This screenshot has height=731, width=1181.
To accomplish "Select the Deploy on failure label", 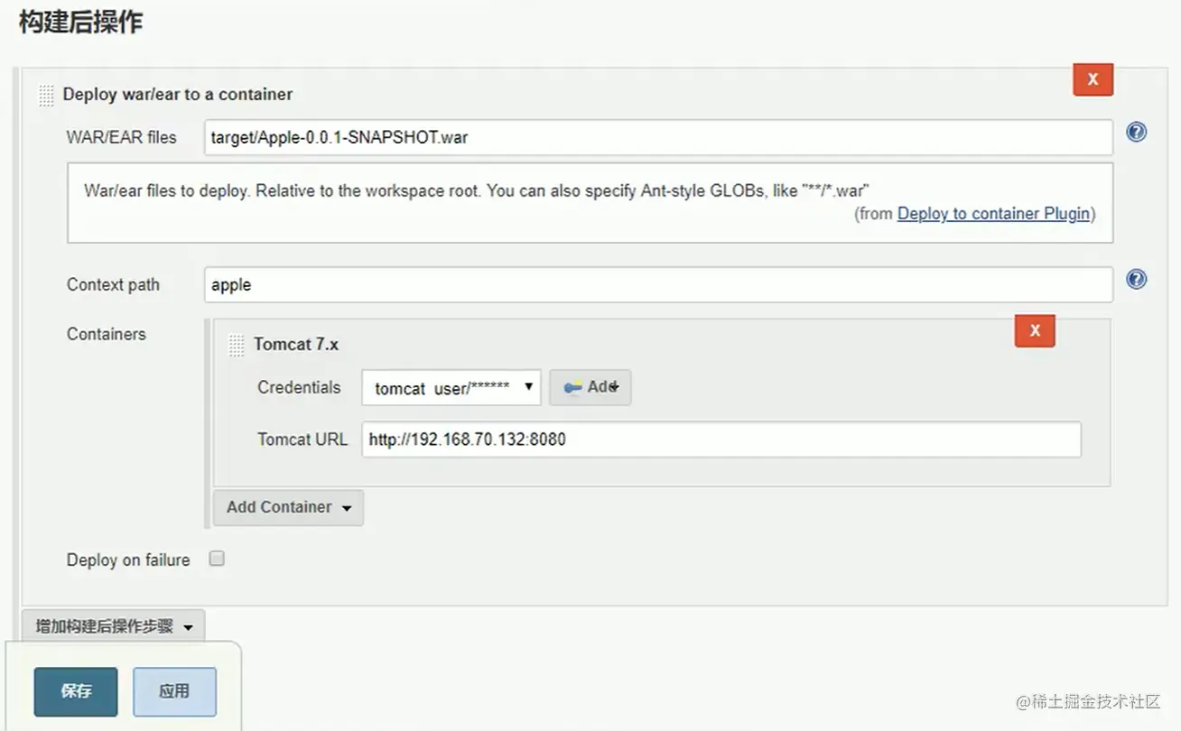I will coord(128,560).
